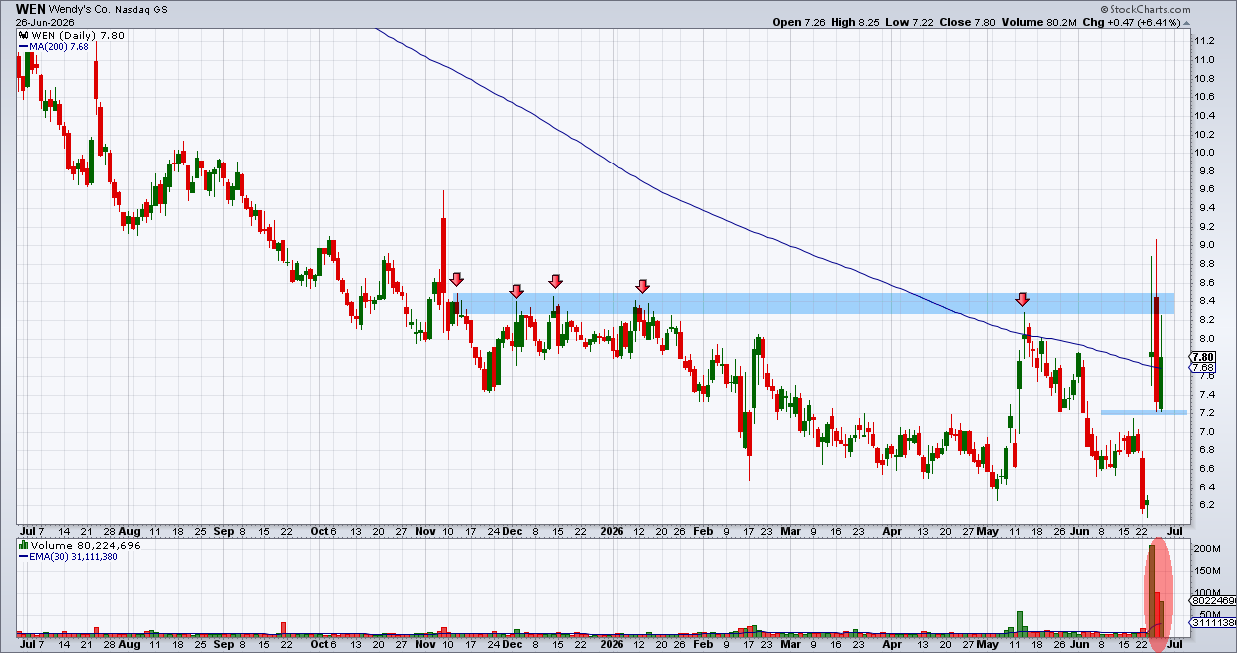The image size is (1237, 653).
Task: Click the 11.2 price axis label
Action: 1204,41
